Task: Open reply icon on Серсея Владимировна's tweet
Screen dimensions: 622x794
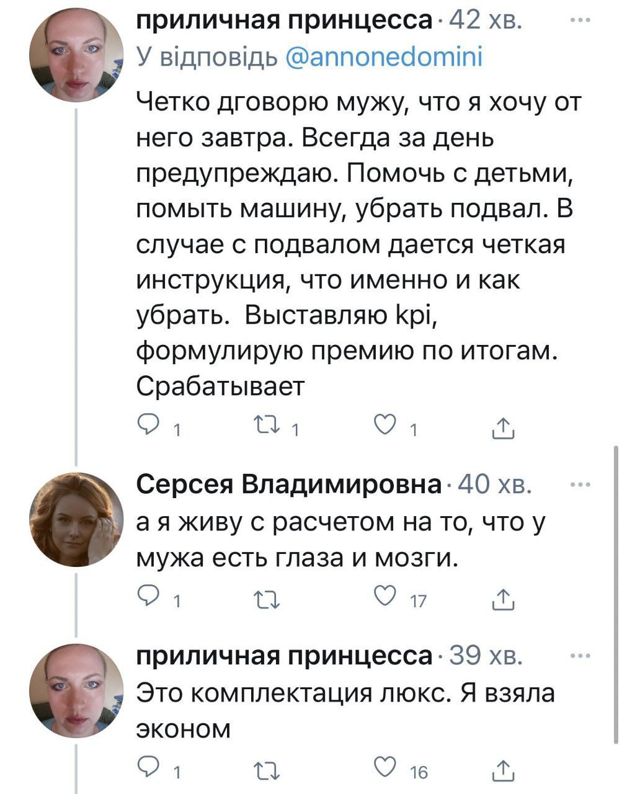Action: pos(149,597)
